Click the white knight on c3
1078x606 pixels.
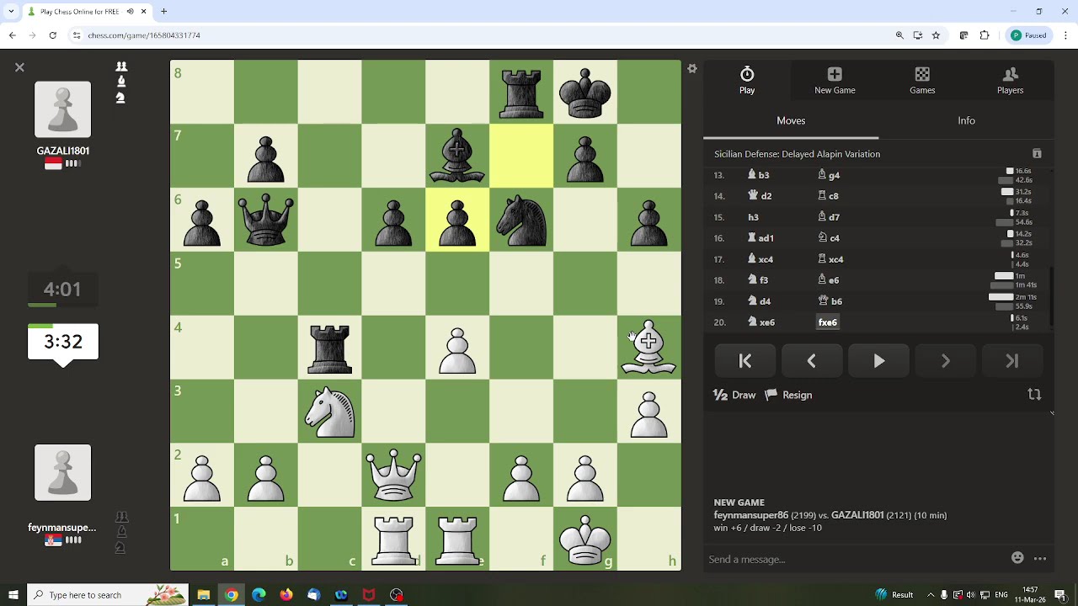(330, 412)
